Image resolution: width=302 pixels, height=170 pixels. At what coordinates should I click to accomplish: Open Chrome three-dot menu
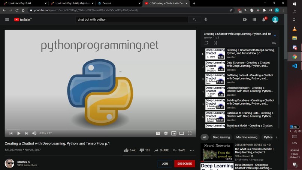[x=283, y=10]
